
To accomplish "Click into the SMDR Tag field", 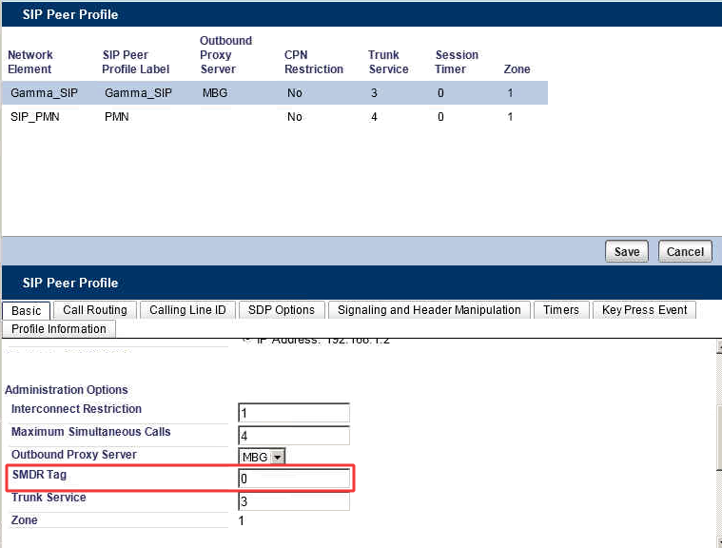I will pos(294,479).
